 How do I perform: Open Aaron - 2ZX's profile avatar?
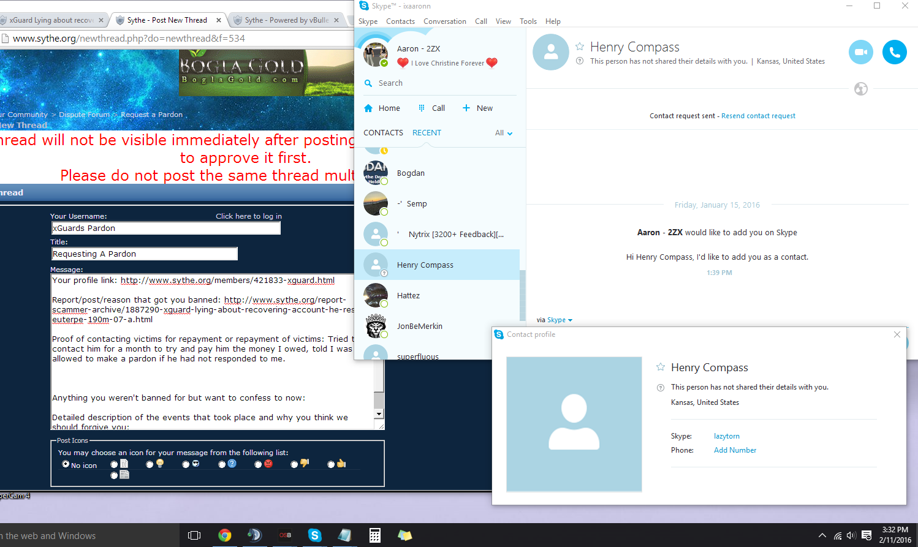pos(375,54)
